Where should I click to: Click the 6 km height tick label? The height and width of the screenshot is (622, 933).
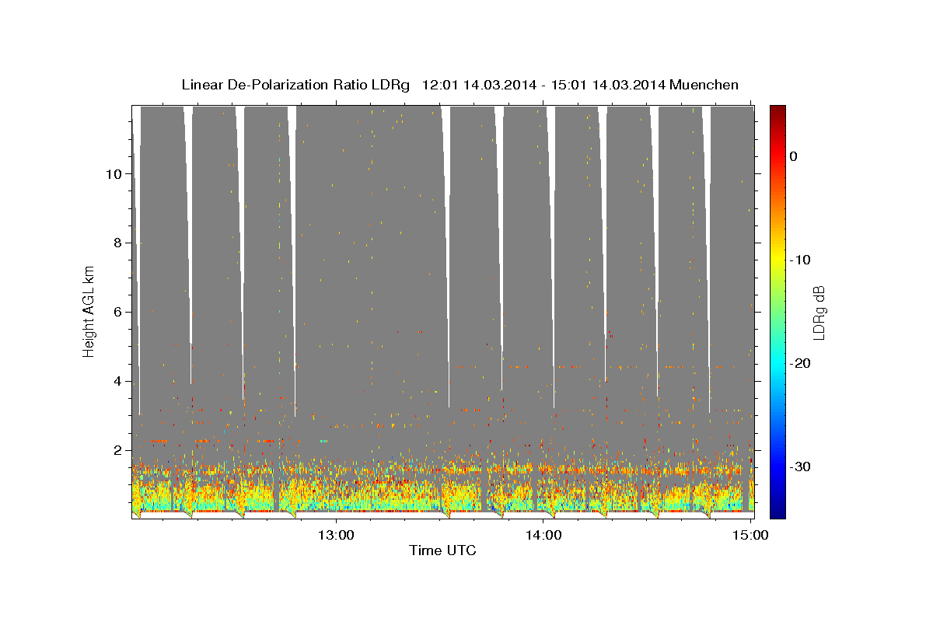[x=113, y=312]
